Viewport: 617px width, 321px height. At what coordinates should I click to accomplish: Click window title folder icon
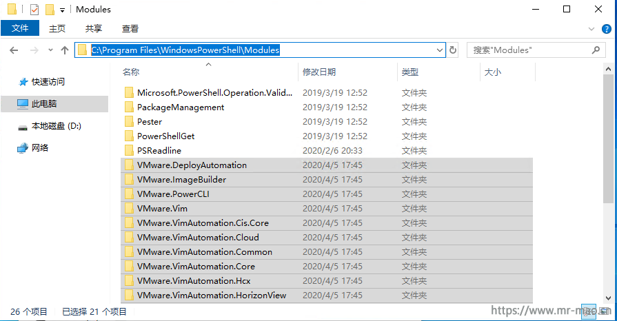(12, 9)
